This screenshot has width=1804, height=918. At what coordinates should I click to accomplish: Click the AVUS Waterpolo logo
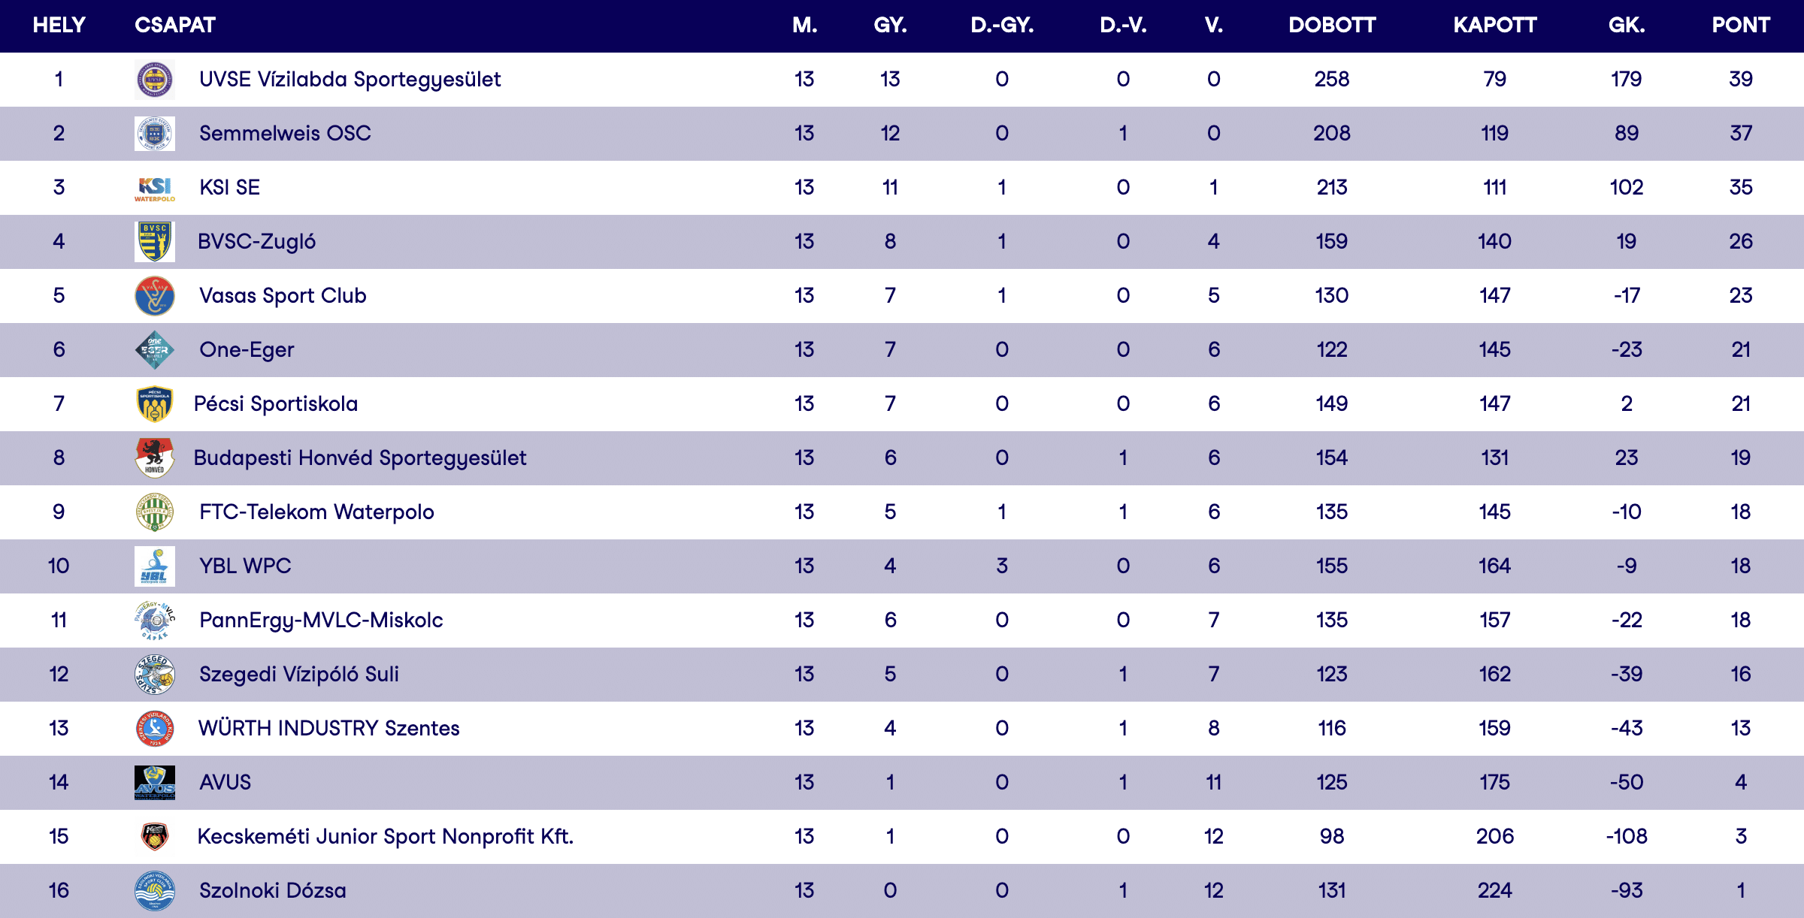pos(155,783)
